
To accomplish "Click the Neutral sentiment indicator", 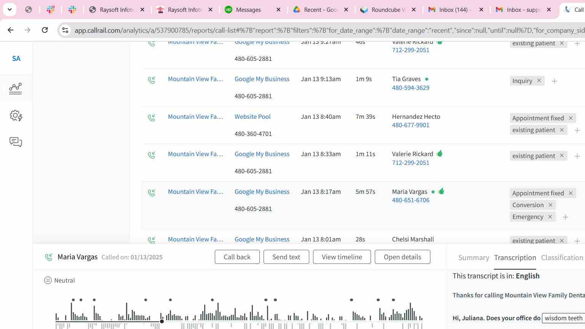I will point(59,280).
